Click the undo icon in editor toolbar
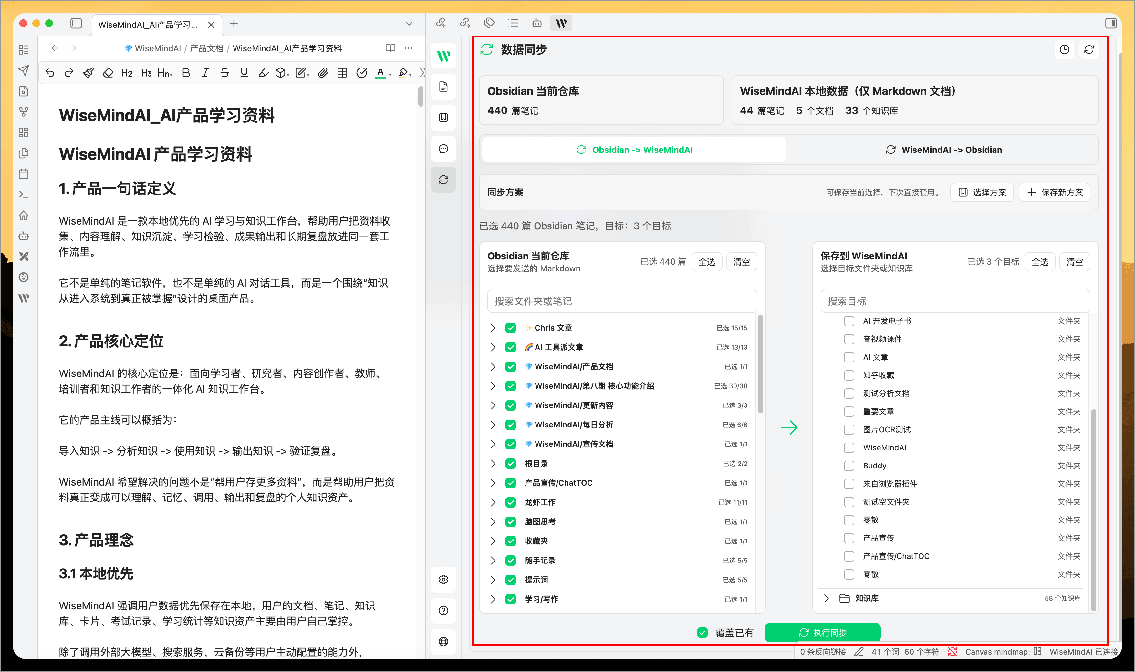This screenshot has width=1135, height=672. coord(50,73)
